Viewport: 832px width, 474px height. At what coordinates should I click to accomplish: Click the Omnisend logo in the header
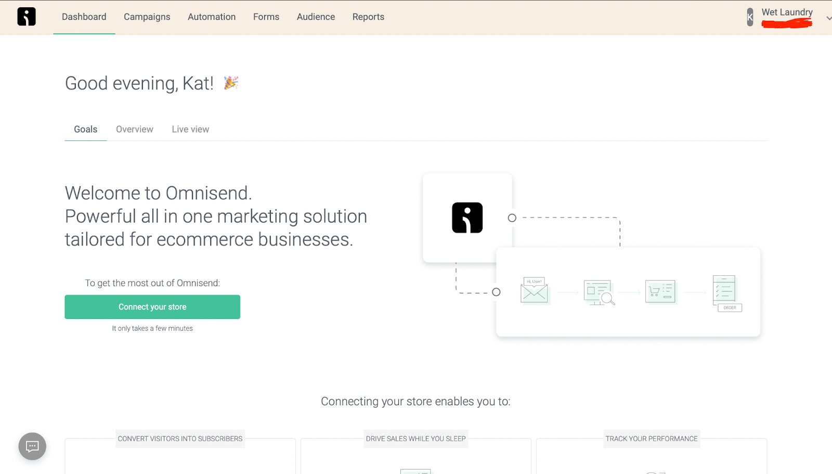[27, 17]
